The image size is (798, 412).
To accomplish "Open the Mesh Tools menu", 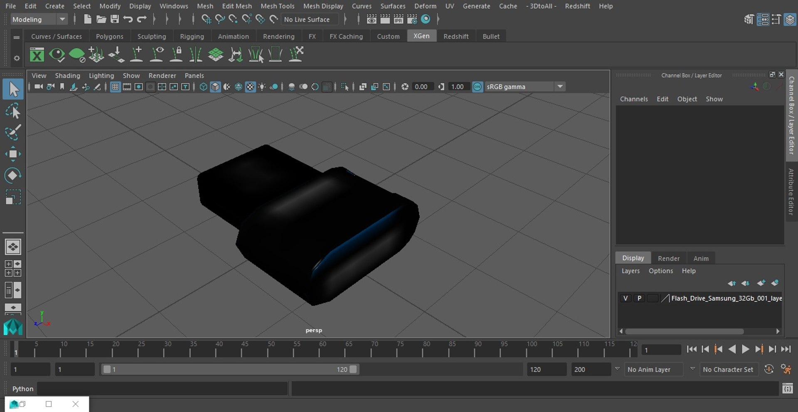I will click(x=277, y=6).
